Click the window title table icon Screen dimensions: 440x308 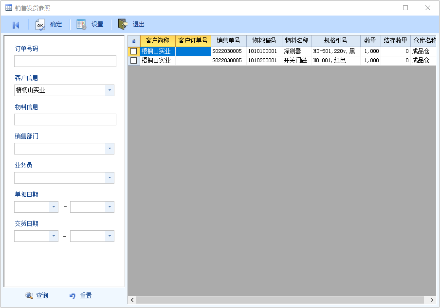[9, 8]
